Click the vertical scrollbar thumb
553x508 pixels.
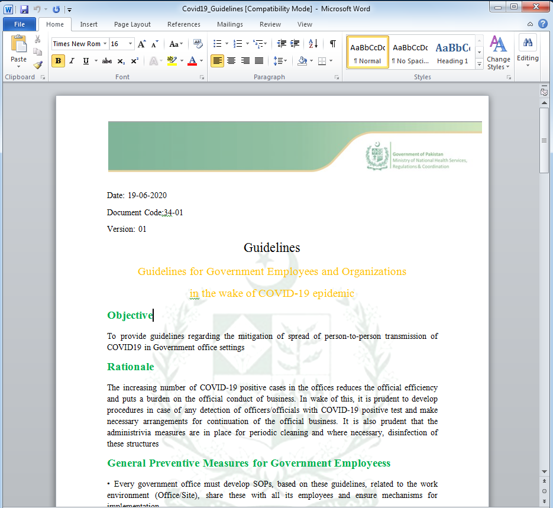point(544,140)
